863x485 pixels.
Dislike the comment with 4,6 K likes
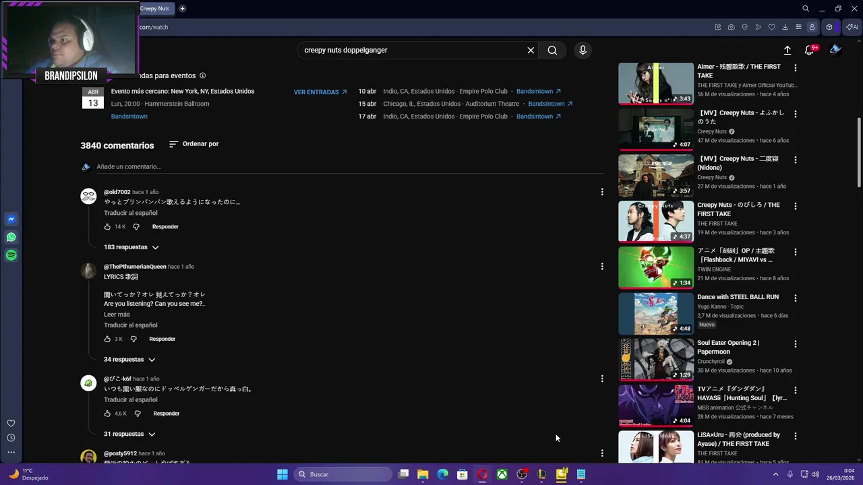[138, 414]
